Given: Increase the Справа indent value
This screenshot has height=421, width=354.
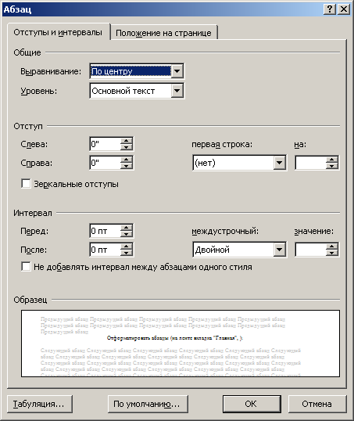Looking at the screenshot, I should tap(127, 160).
